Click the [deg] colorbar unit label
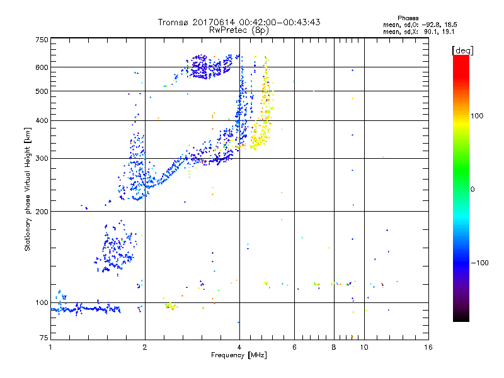This screenshot has height=378, width=504. point(462,50)
